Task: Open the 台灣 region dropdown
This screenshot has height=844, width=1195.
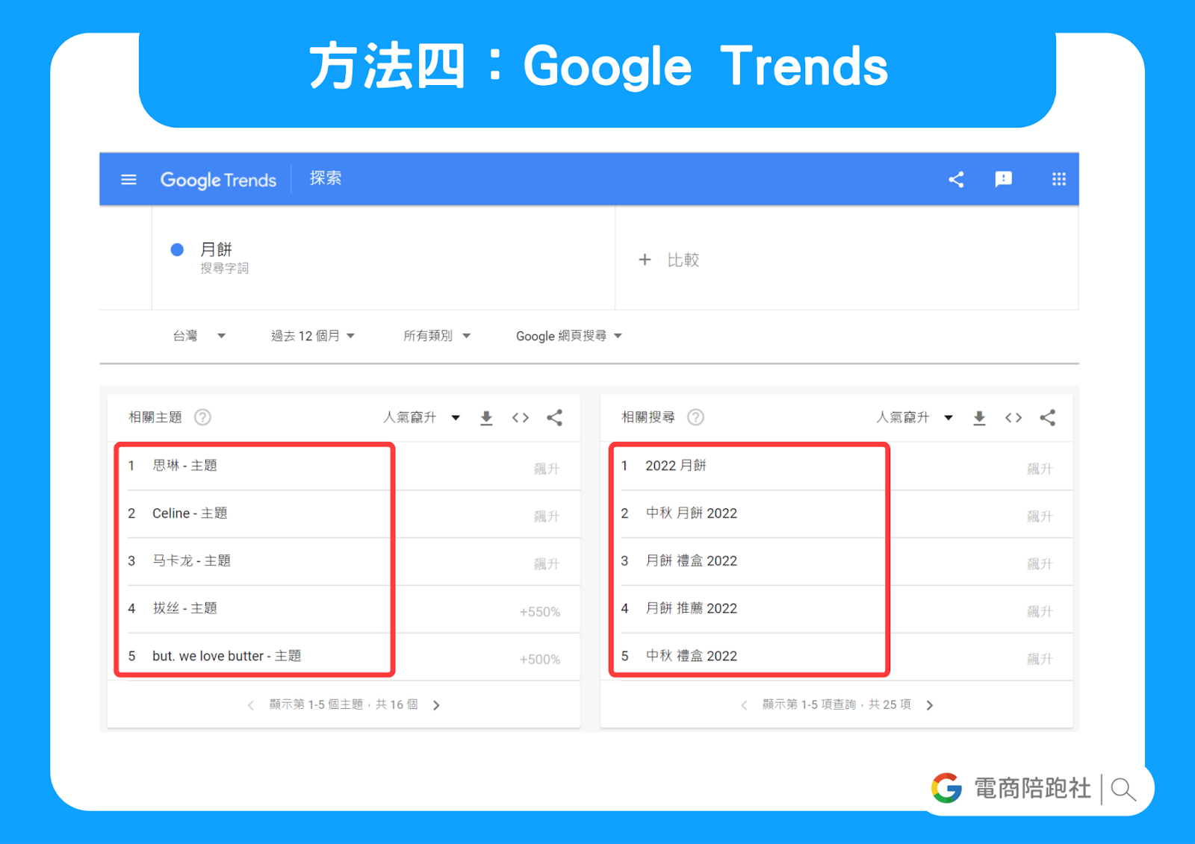Action: click(x=199, y=336)
